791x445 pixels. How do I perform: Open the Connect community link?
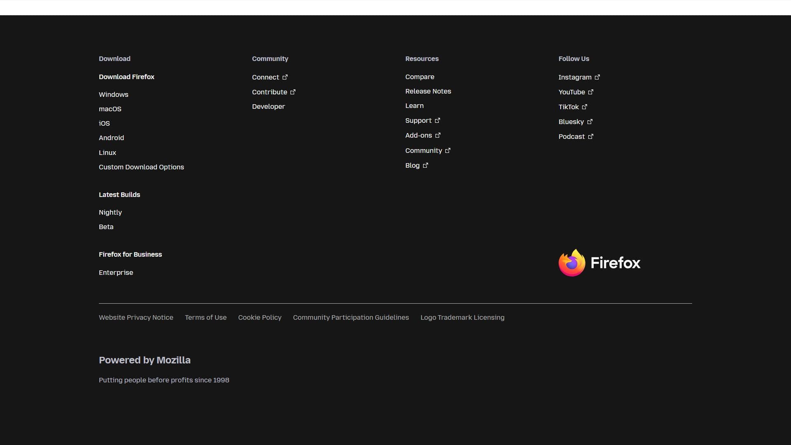(x=265, y=77)
